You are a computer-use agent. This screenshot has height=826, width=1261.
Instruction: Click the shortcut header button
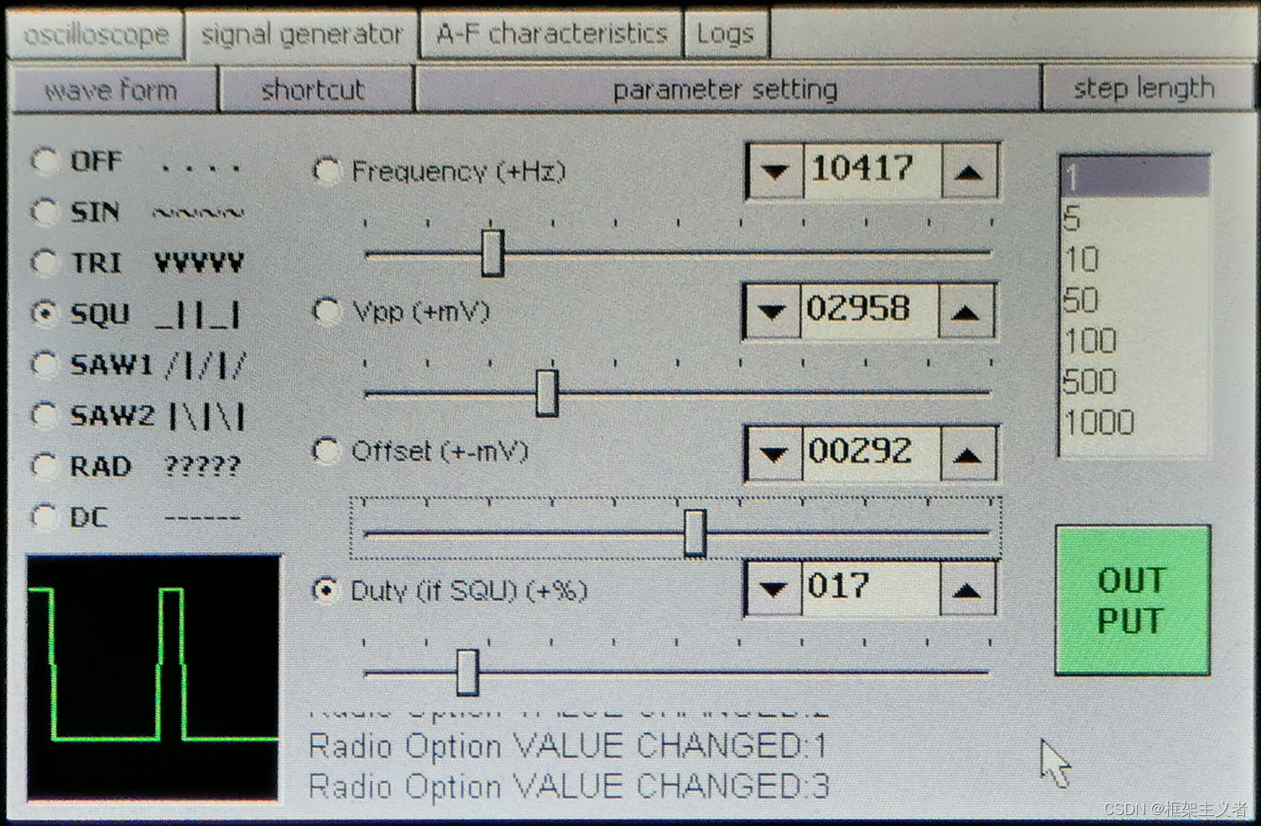pos(314,90)
